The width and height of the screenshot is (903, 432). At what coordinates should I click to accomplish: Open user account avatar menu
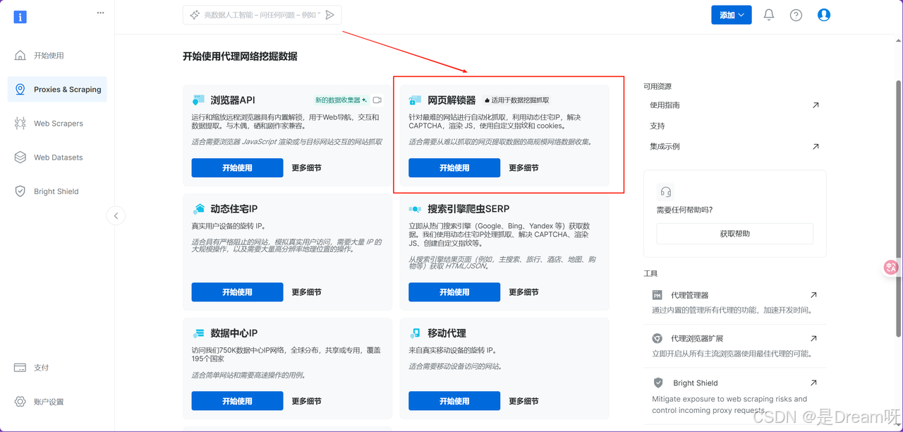823,15
